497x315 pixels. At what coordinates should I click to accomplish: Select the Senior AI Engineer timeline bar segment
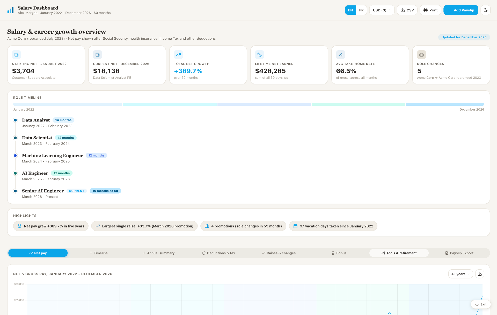click(x=445, y=104)
